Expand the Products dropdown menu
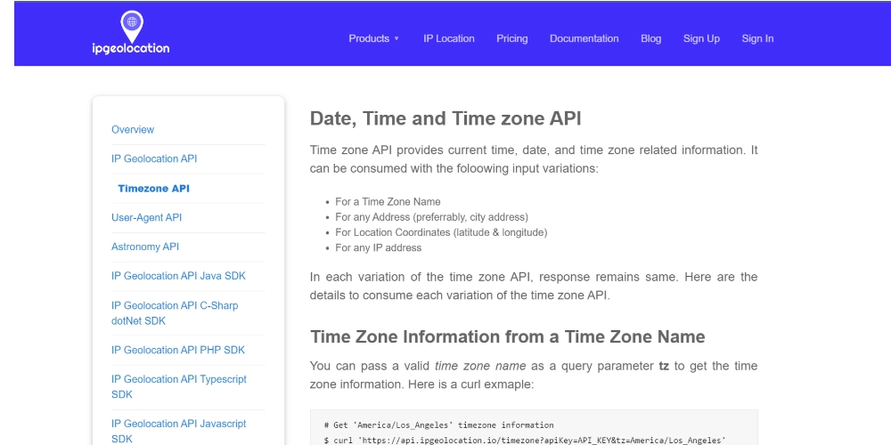891x445 pixels. click(x=373, y=38)
